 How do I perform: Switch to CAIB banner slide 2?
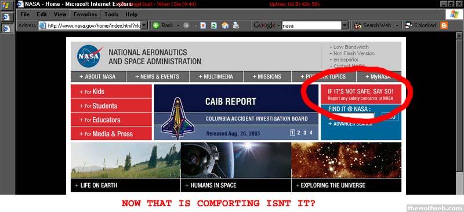(298, 133)
